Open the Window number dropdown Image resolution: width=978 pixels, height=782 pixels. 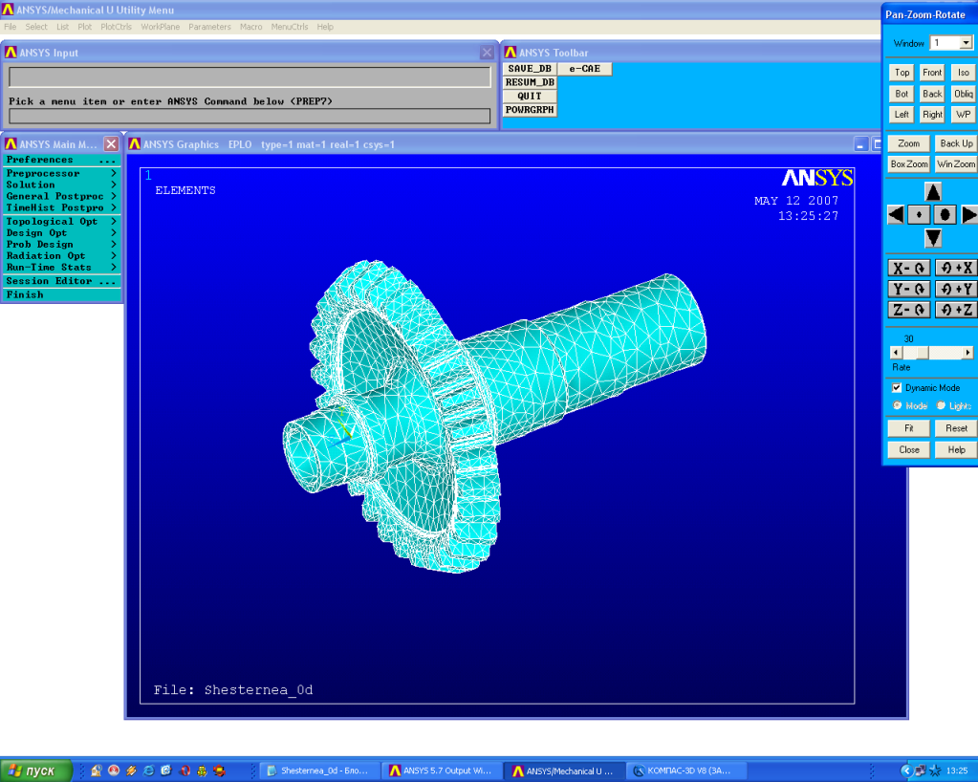click(966, 43)
